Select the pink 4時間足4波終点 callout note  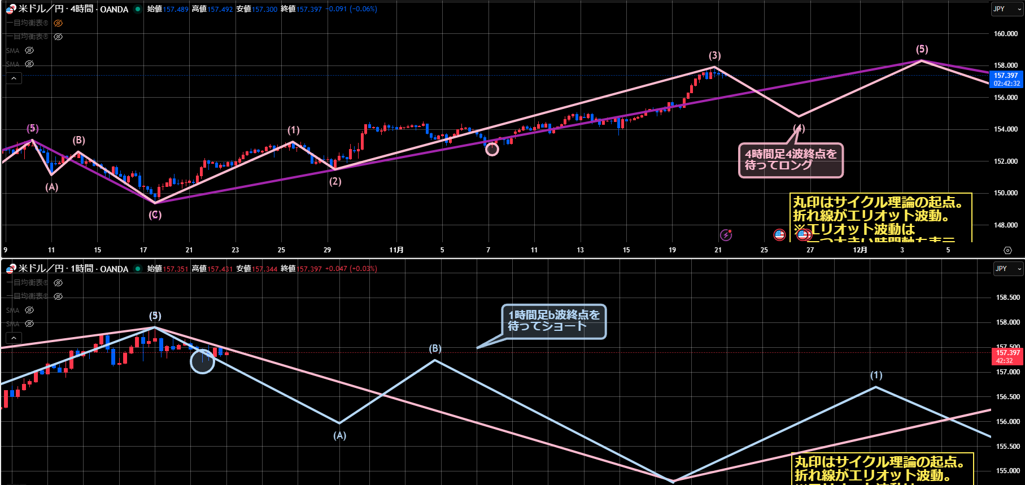click(790, 160)
